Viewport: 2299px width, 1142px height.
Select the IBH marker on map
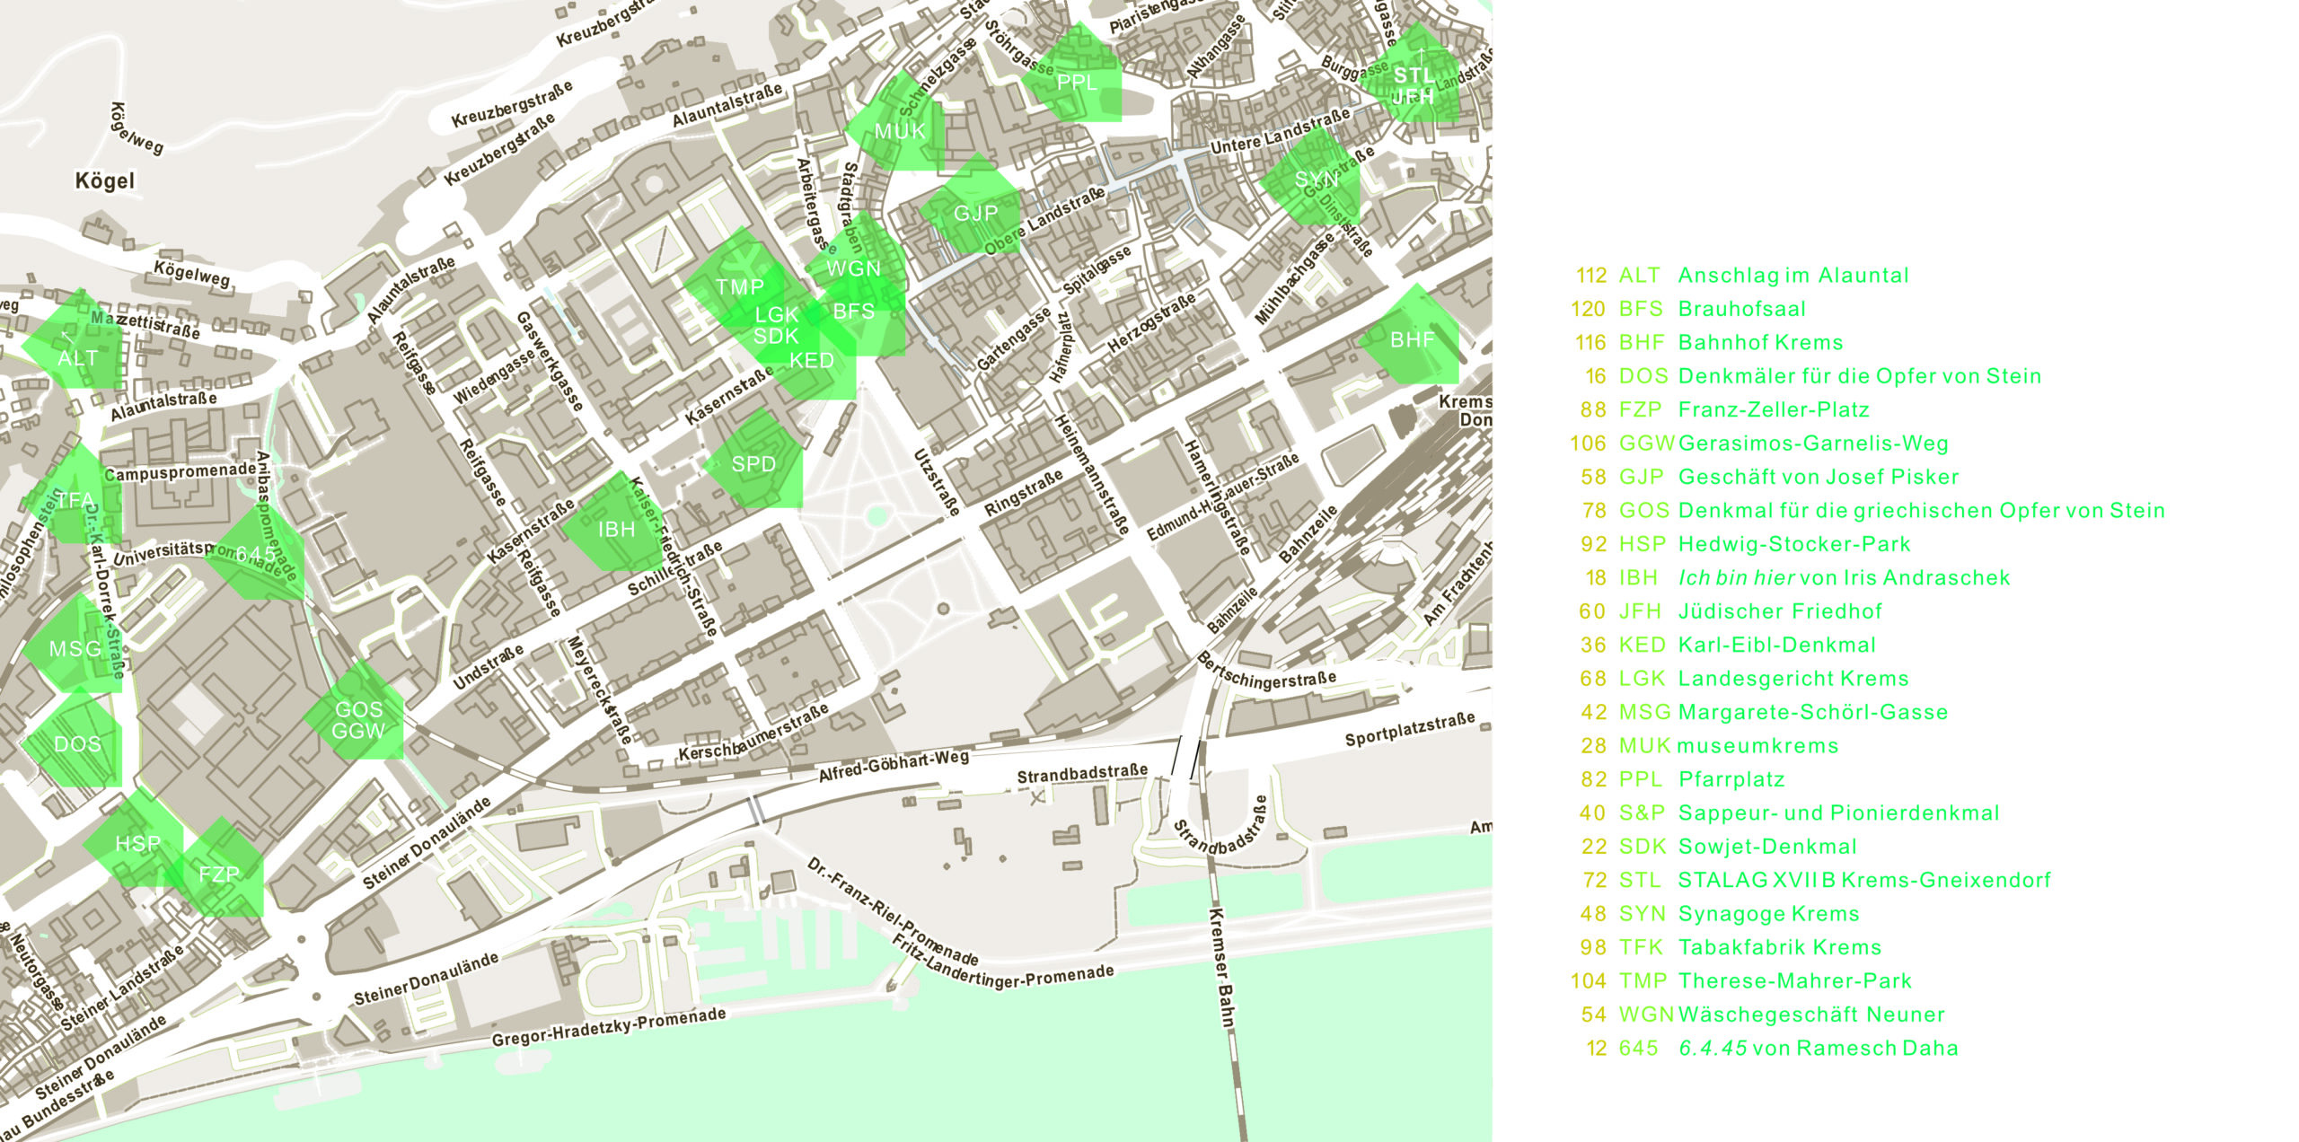click(616, 528)
